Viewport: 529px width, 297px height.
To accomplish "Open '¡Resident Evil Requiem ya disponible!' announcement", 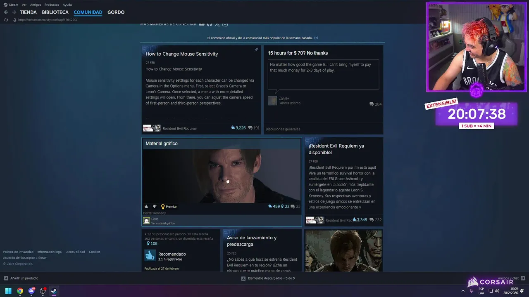I will point(336,149).
